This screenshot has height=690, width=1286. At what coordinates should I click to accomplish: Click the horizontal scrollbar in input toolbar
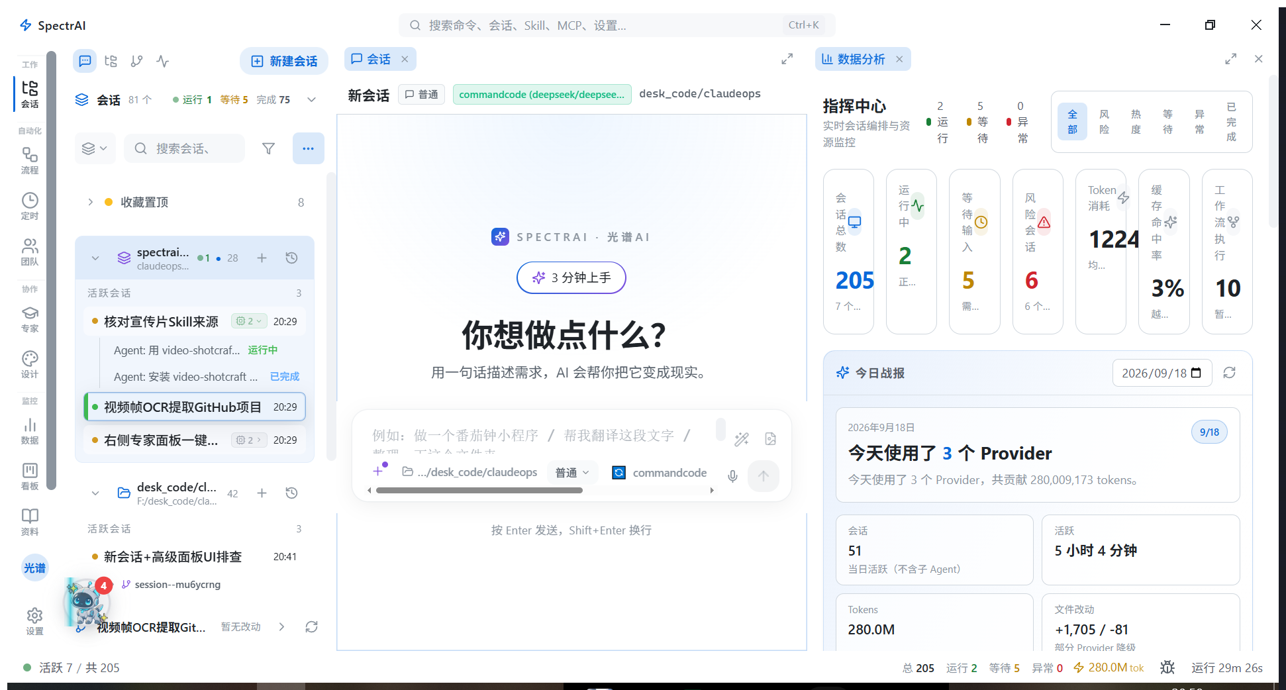[479, 491]
